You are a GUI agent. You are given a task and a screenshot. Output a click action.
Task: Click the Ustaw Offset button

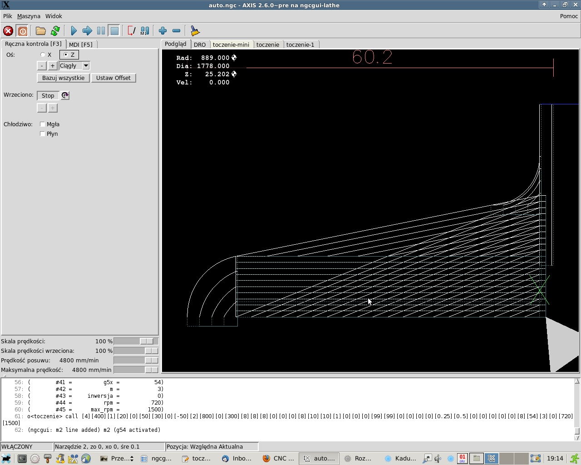(x=113, y=78)
